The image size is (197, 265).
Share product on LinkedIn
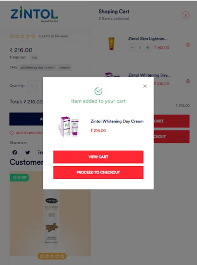pyautogui.click(x=40, y=153)
